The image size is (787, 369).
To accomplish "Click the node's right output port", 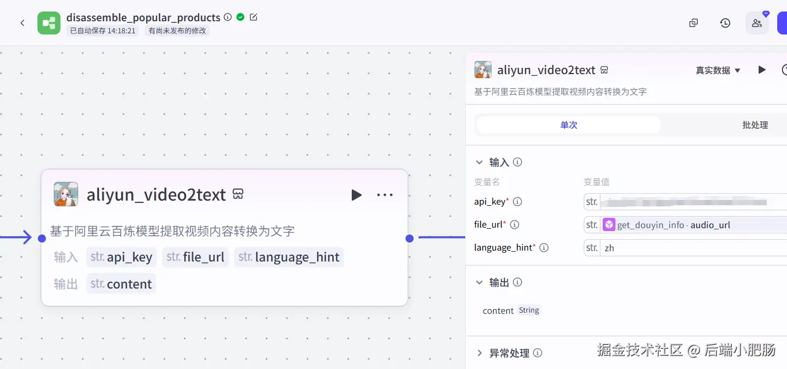I will coord(409,238).
